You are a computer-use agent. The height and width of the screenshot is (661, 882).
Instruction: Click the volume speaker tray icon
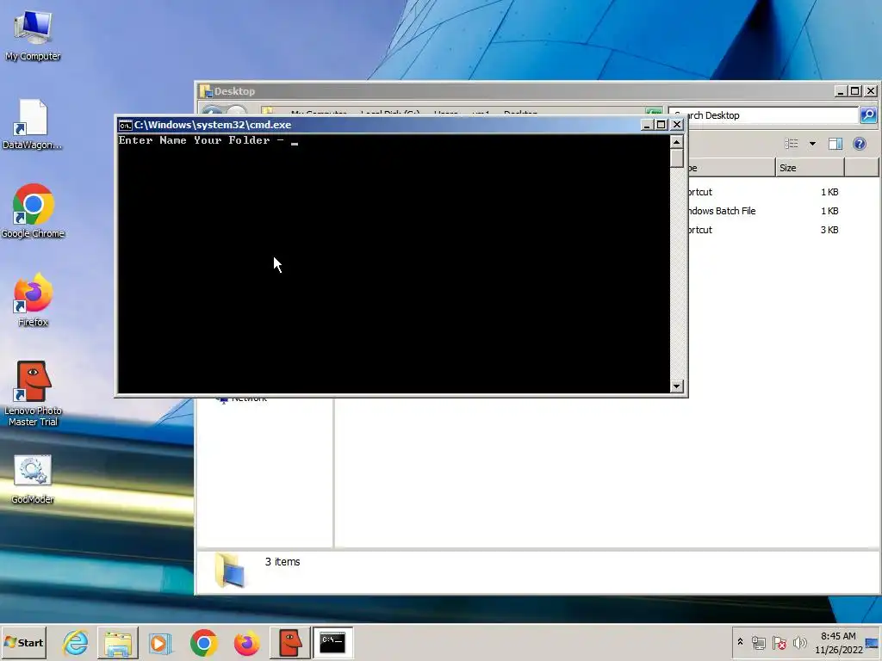pos(799,642)
